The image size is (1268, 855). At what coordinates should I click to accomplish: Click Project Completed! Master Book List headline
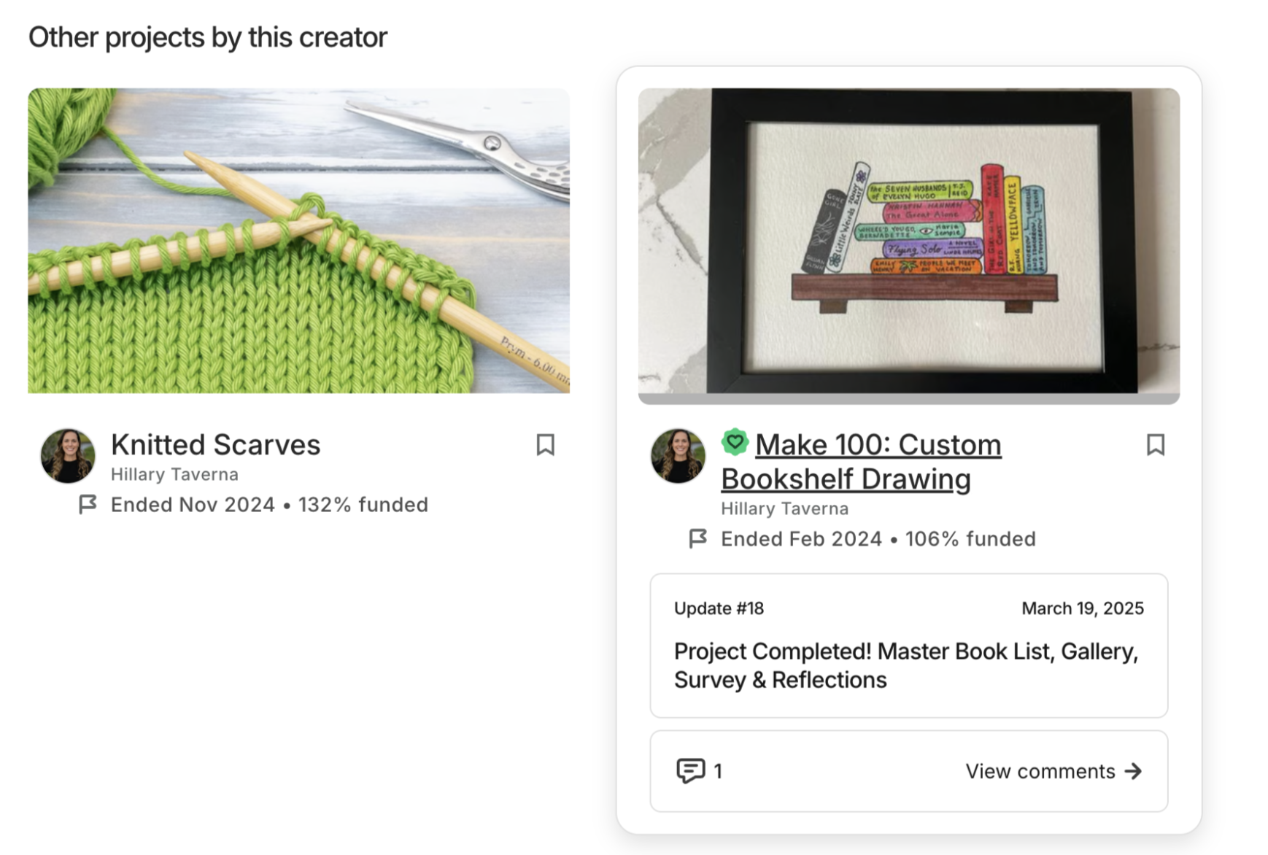tap(905, 665)
